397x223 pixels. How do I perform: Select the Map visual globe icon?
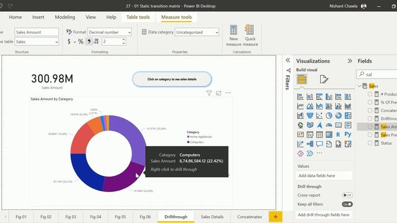(300, 125)
